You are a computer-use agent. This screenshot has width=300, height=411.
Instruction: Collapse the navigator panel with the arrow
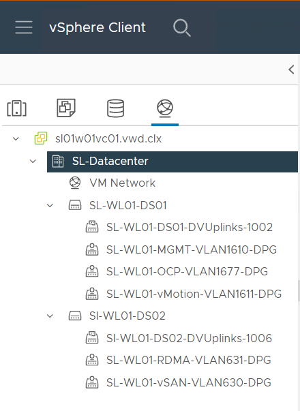click(x=291, y=70)
